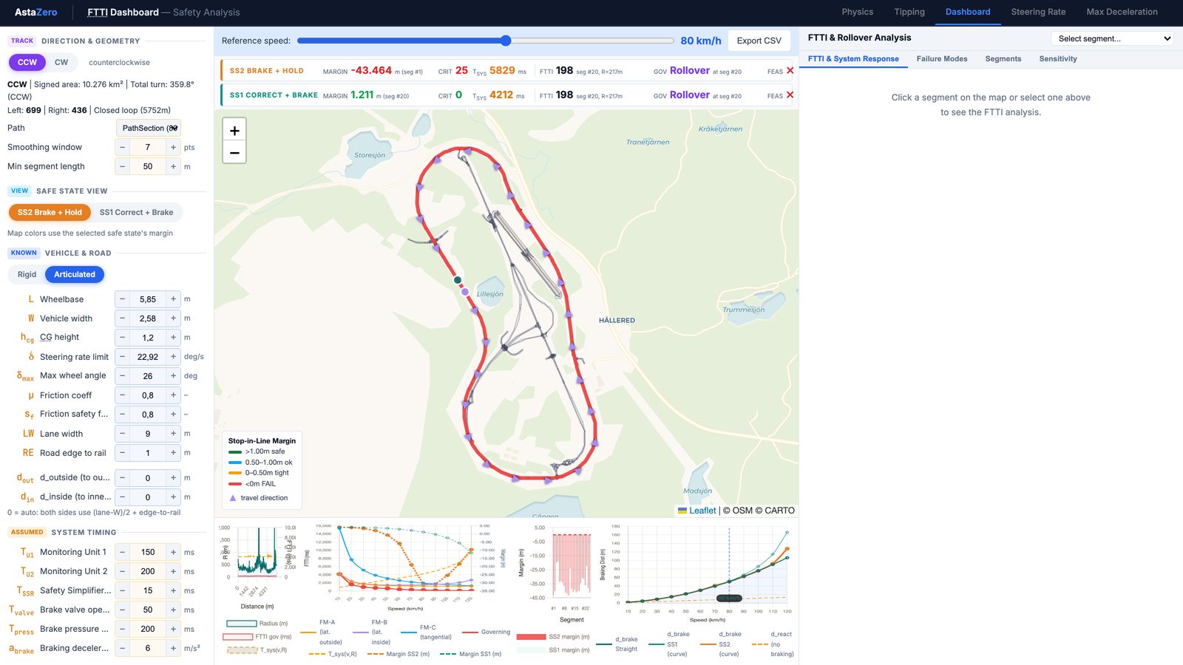Choose SS1 Correct + Brake view
Viewport: 1183px width, 665px height.
tap(137, 213)
